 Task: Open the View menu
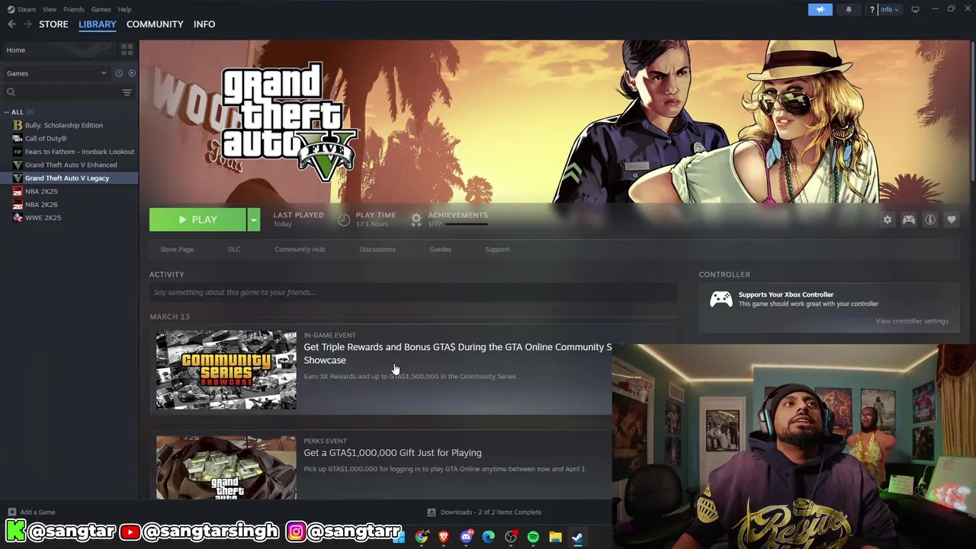coord(50,9)
